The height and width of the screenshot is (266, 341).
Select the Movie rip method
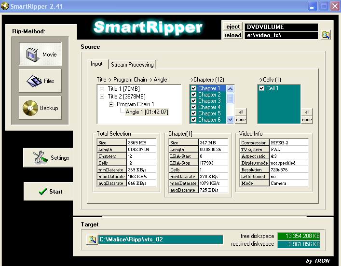[40, 54]
